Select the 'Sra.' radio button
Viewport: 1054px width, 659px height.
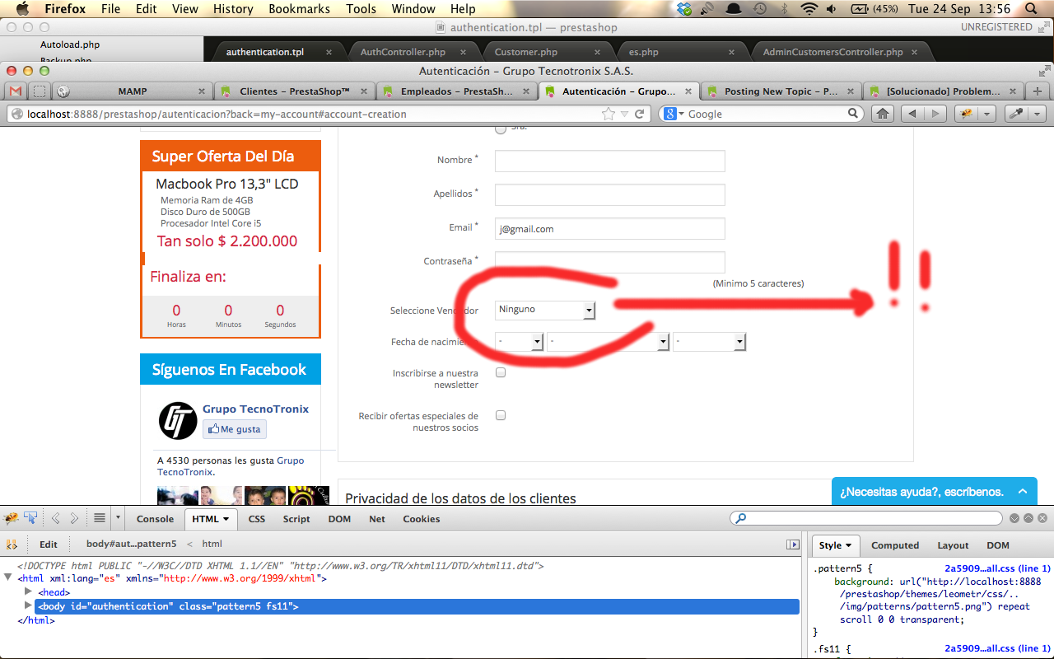point(501,128)
